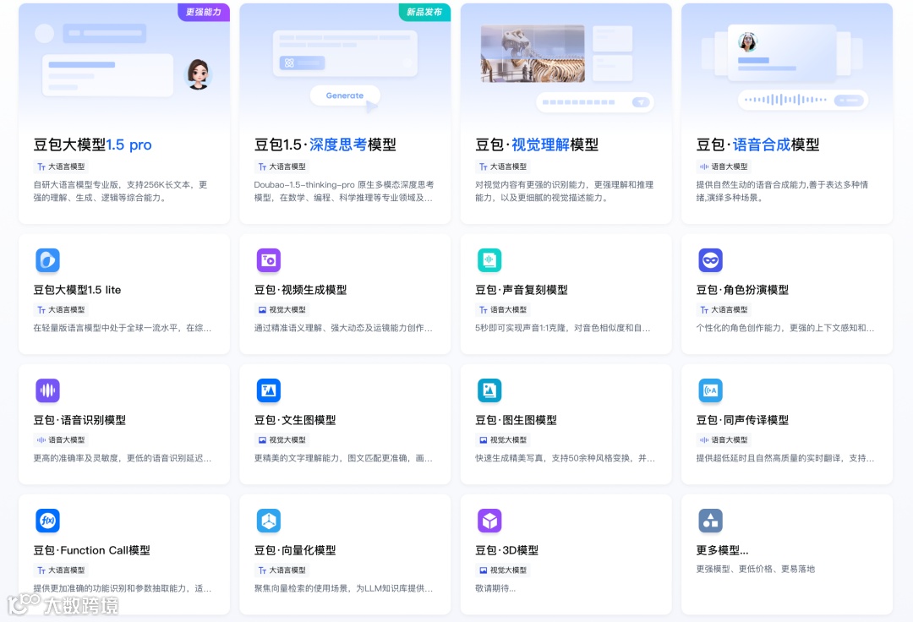This screenshot has width=913, height=622.
Task: Click the 新品发布 badge
Action: click(424, 12)
